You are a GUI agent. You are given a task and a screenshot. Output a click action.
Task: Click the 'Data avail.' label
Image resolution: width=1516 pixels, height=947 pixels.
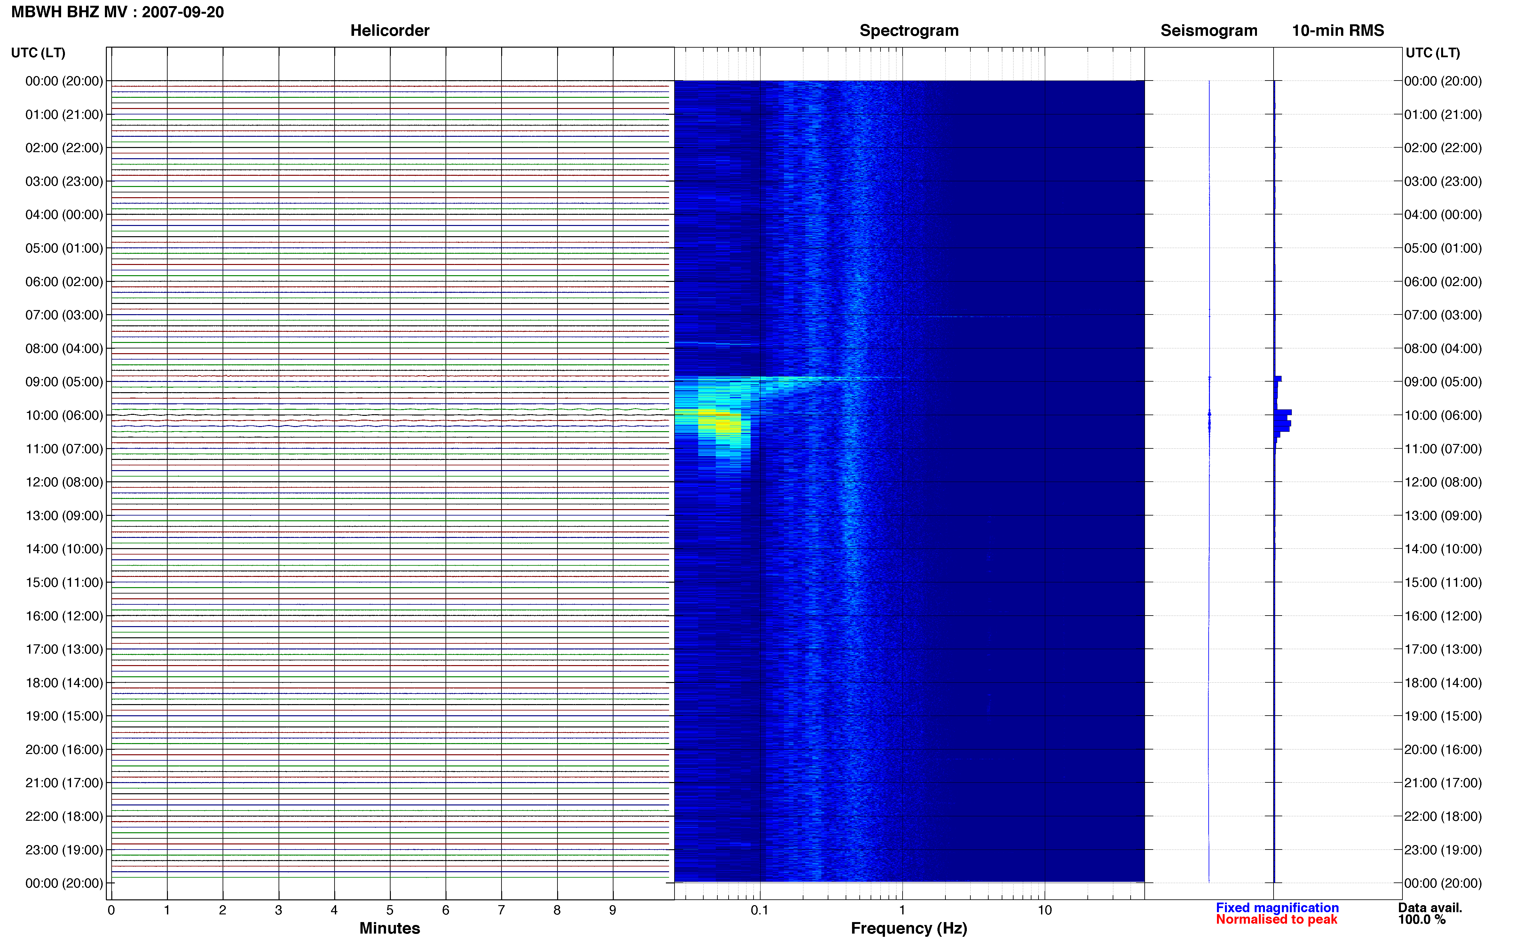(x=1430, y=908)
